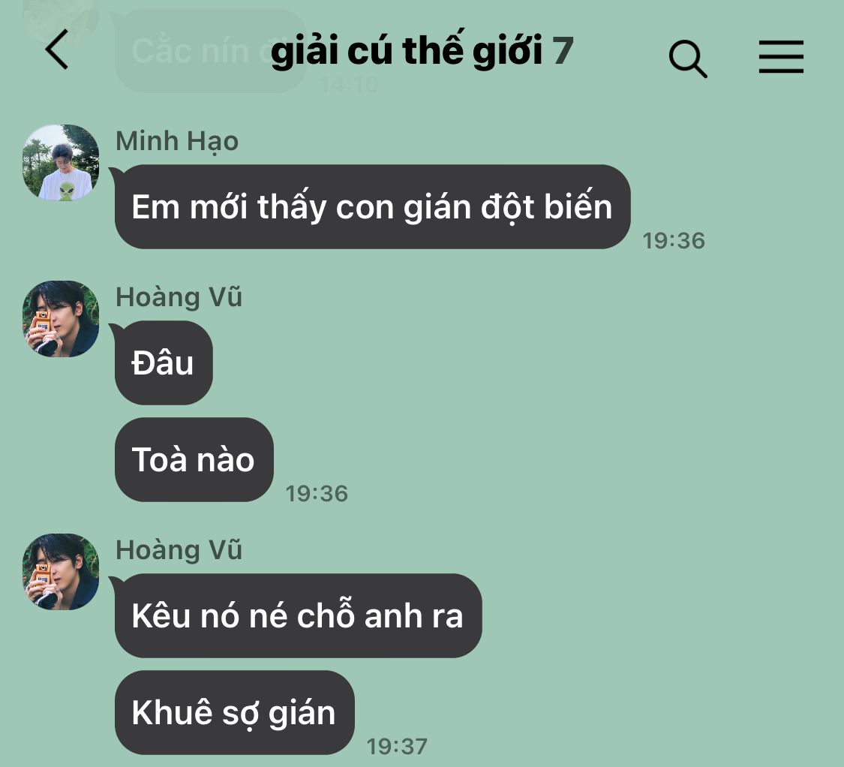
Task: Click Hoàng Vũ name above Kêu nó message
Action: click(179, 550)
